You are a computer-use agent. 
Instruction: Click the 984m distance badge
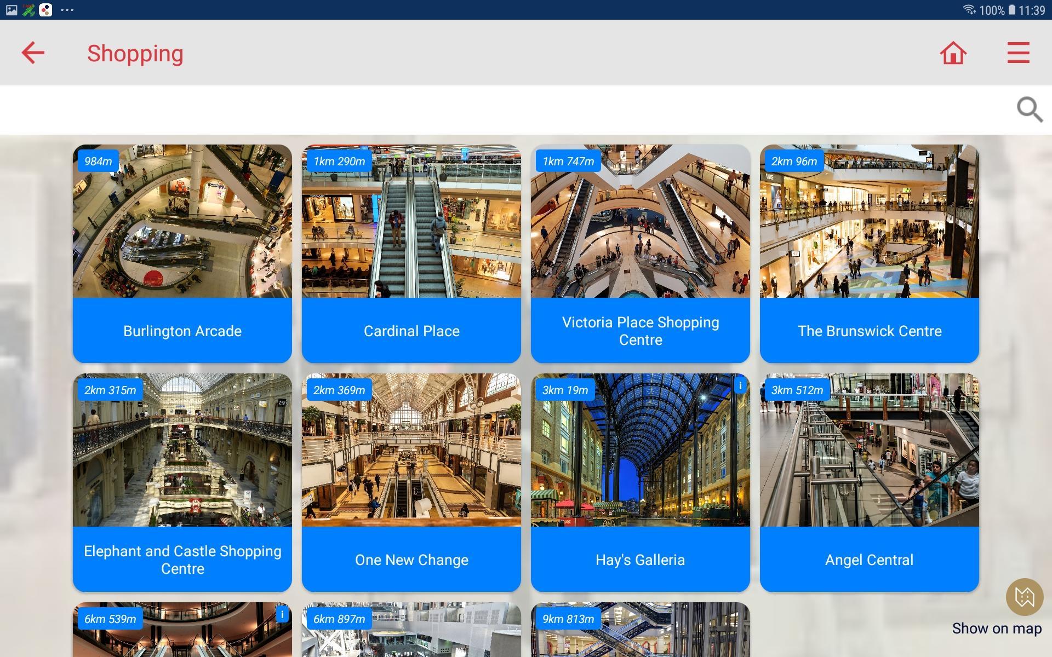point(98,162)
